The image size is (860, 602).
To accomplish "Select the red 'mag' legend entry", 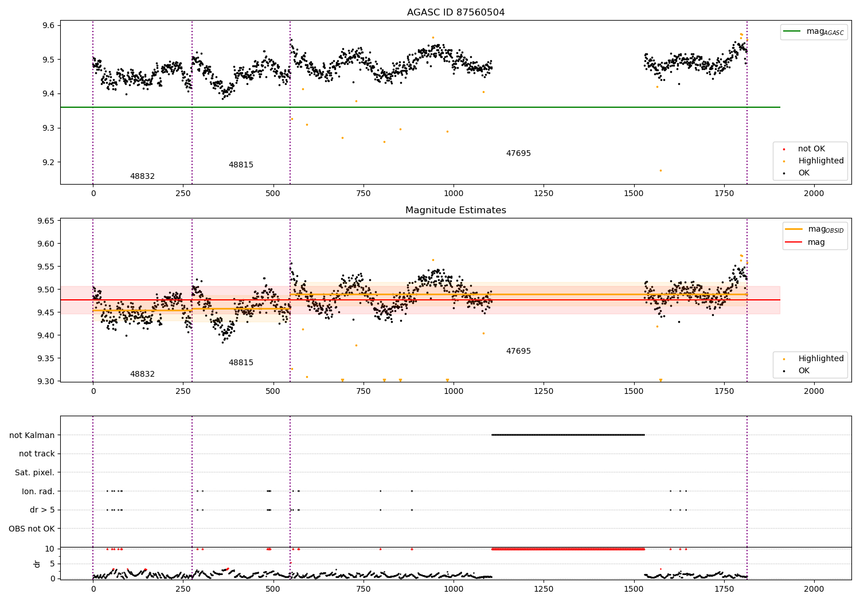I will click(x=806, y=242).
